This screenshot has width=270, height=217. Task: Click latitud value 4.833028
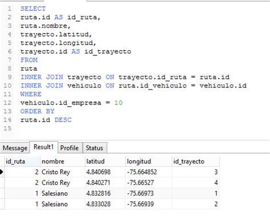105,204
